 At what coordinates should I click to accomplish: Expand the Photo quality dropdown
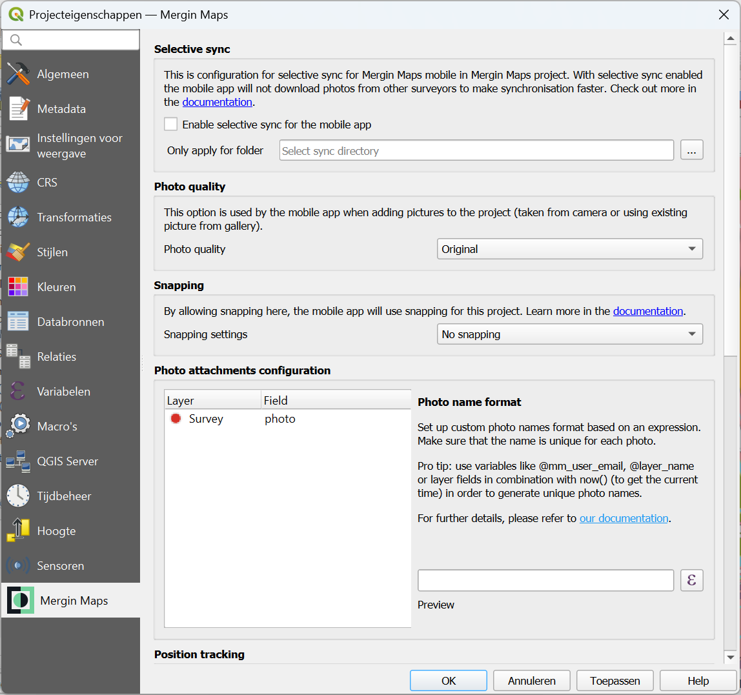click(569, 249)
